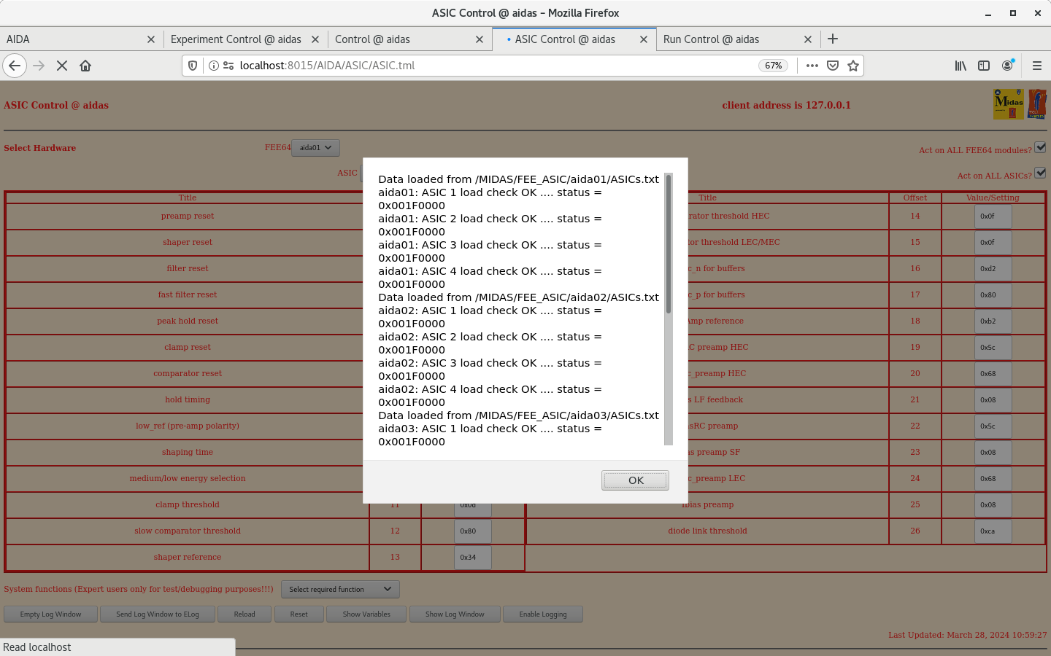Open tracking protection shield in address bar
Viewport: 1051px width, 656px height.
tap(193, 66)
